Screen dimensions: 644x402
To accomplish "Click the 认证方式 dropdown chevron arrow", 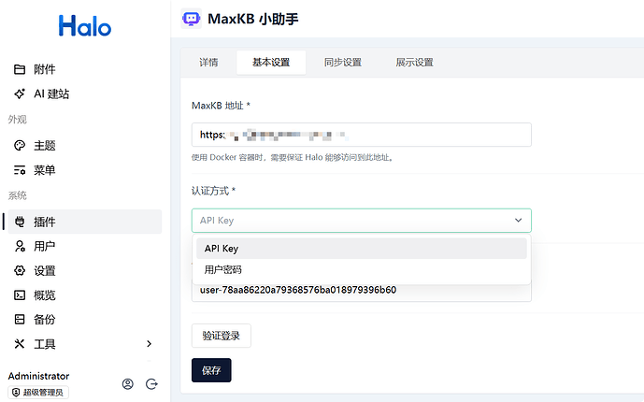I will coord(519,221).
